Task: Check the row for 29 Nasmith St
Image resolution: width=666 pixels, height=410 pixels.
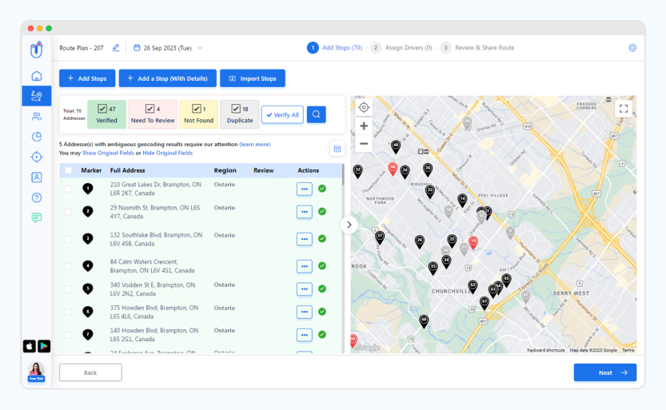Action: pos(69,212)
